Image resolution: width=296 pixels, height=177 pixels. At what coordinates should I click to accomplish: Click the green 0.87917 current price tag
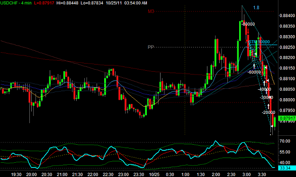(287, 118)
